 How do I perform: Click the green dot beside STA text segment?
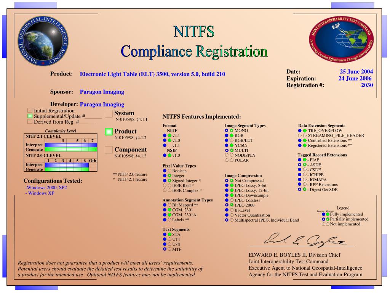[169, 234]
